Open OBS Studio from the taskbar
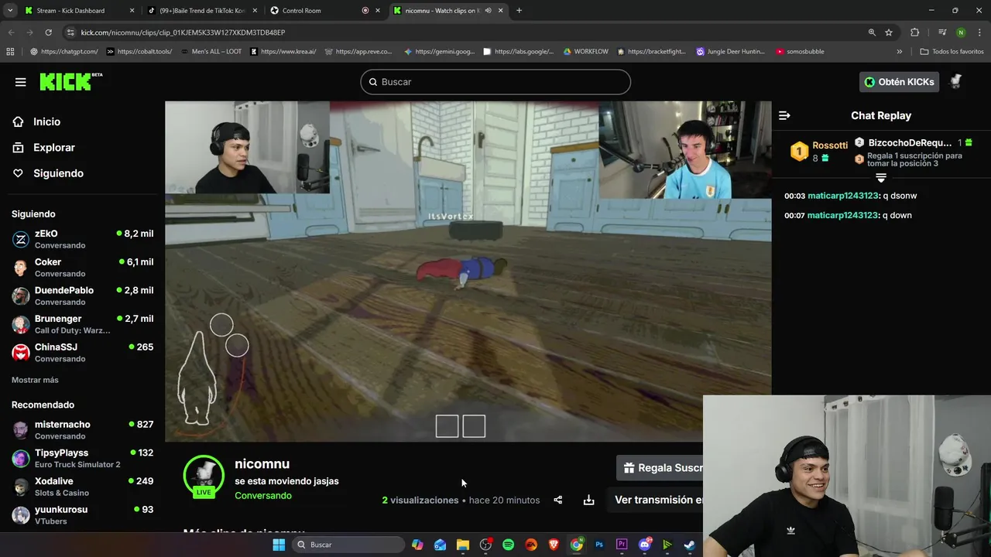 [x=485, y=545]
